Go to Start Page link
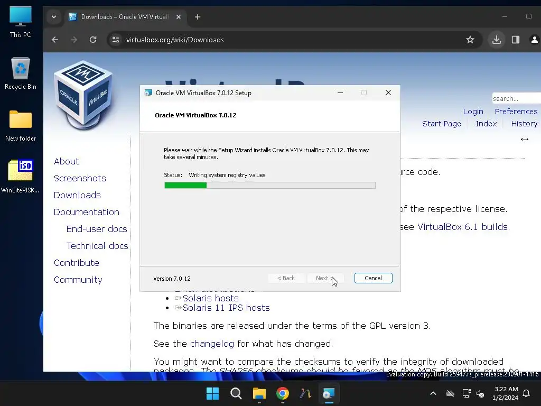Screen dimensions: 541x406 pyautogui.click(x=441, y=124)
